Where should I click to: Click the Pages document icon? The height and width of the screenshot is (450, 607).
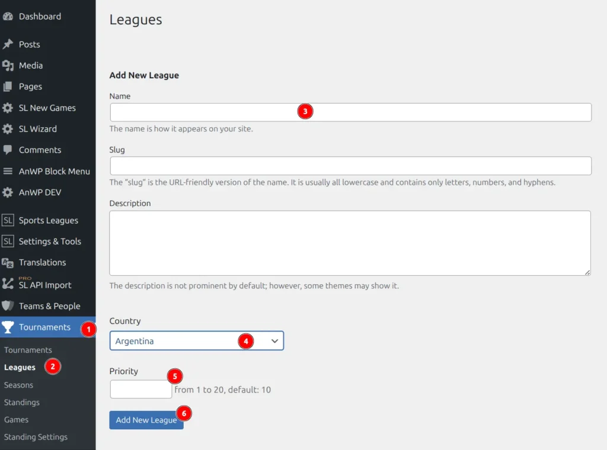[8, 86]
